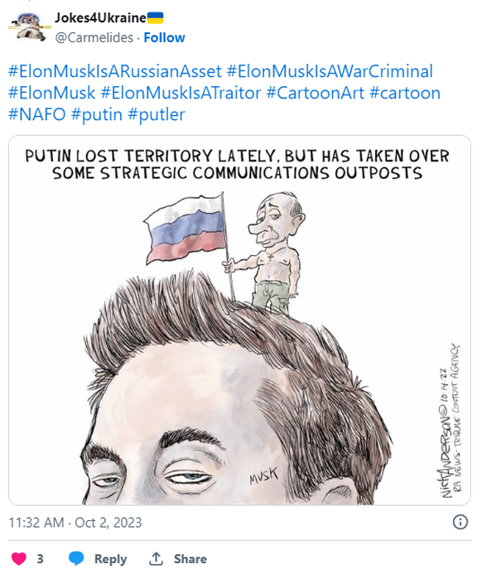Screen dimensions: 482x574
Task: Click the heart like icon
Action: click(19, 558)
